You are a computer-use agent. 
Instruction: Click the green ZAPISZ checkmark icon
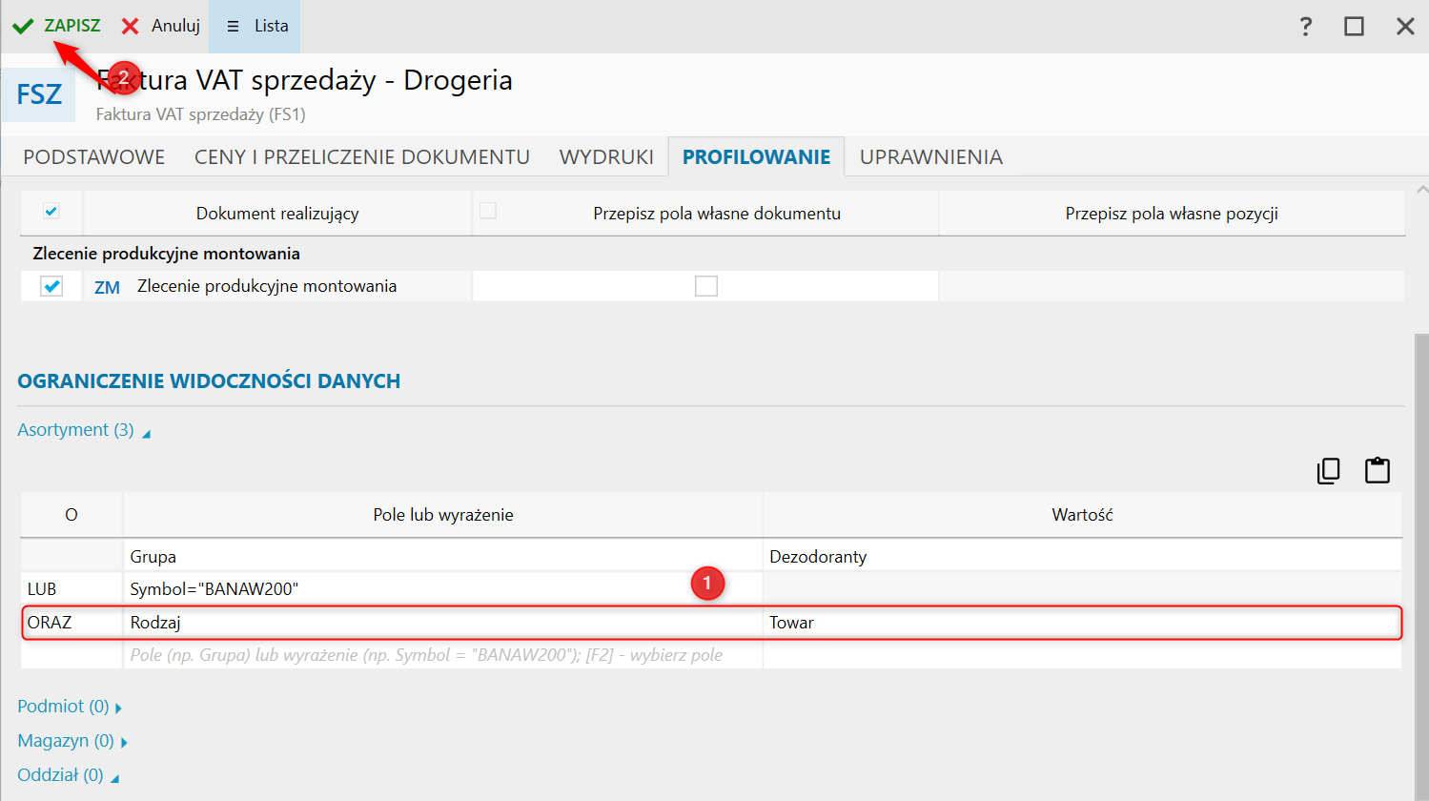23,27
